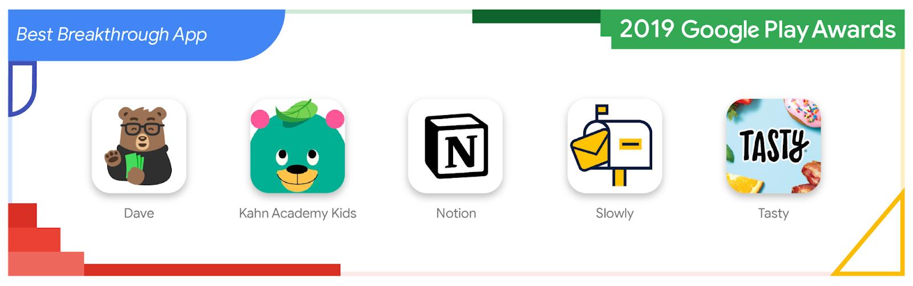913x286 pixels.
Task: Open the Slowly mailbox icon
Action: tap(615, 146)
